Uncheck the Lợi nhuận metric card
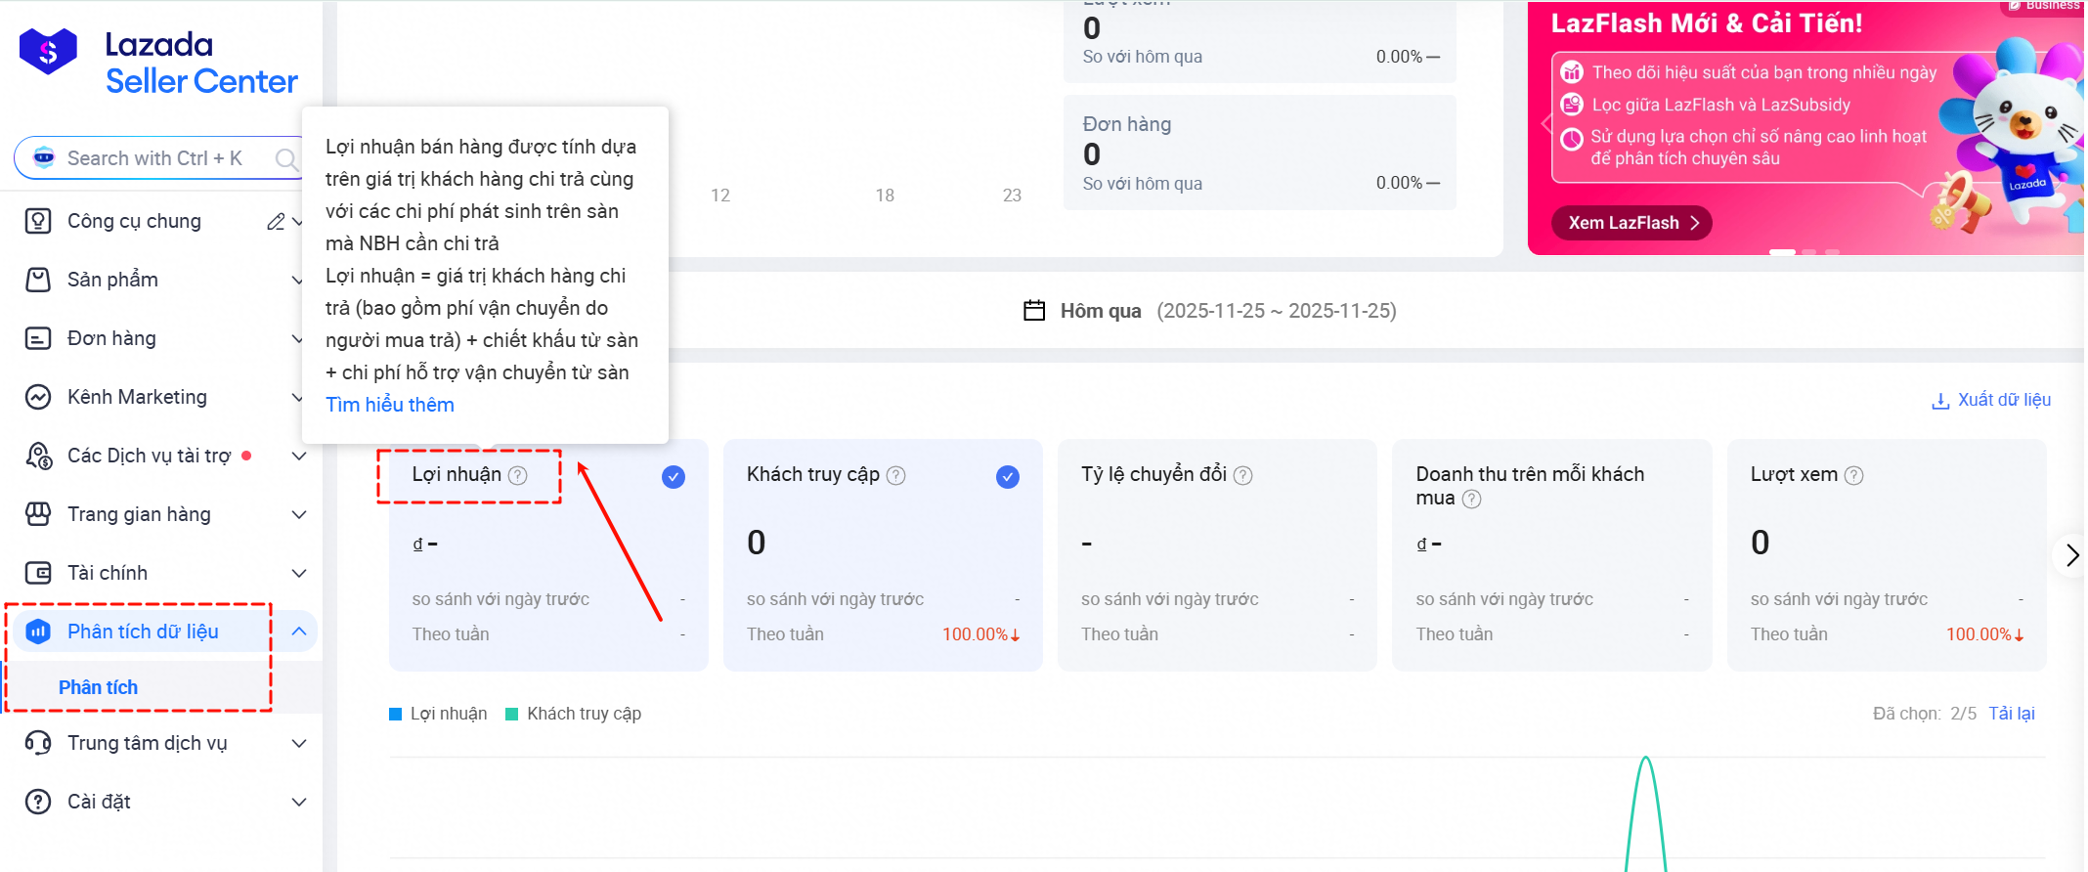Viewport: 2088px width, 872px height. 673,477
